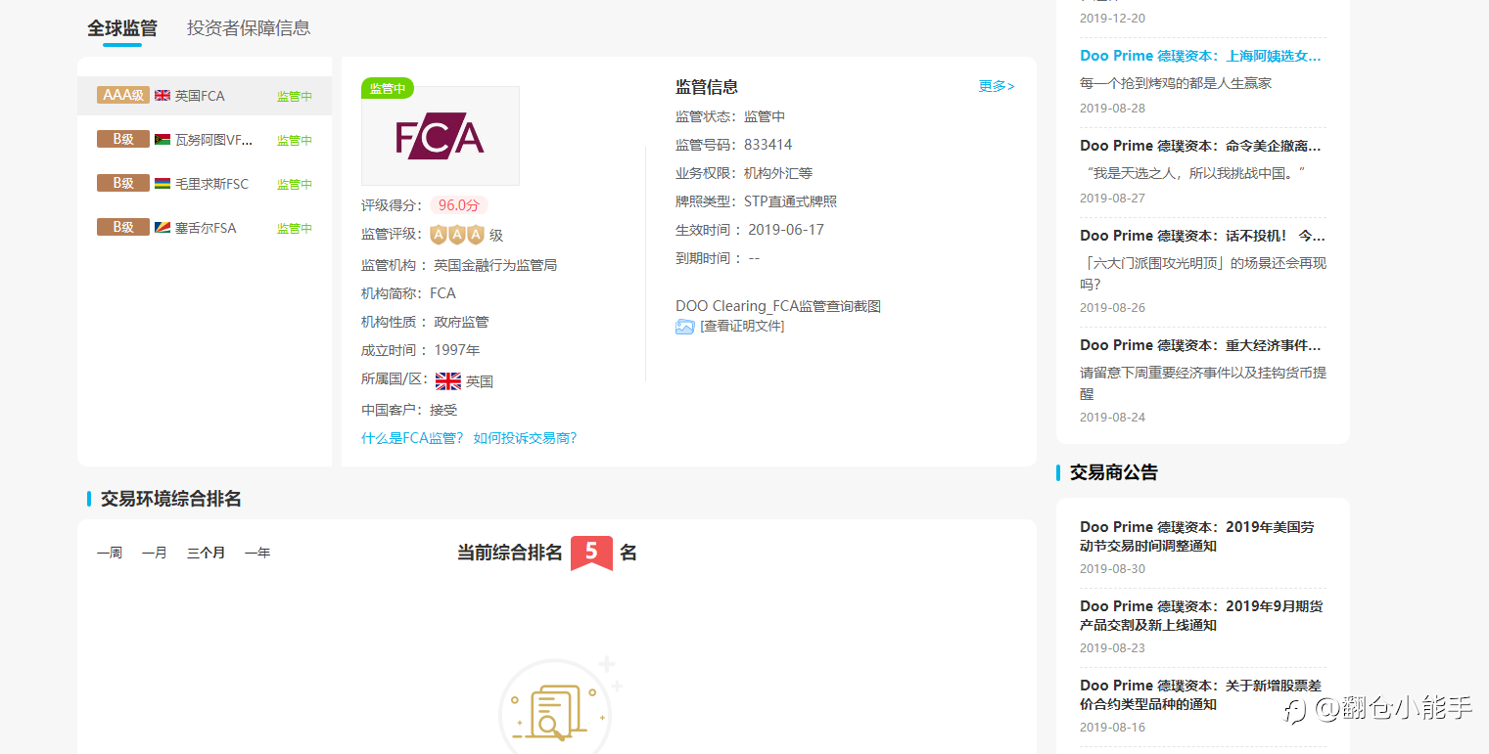Open [查看证明文件] certificate link

(x=742, y=326)
